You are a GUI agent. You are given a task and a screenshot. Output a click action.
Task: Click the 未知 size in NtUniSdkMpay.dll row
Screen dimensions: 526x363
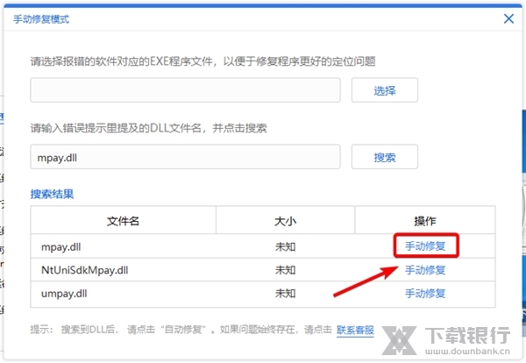pyautogui.click(x=285, y=270)
